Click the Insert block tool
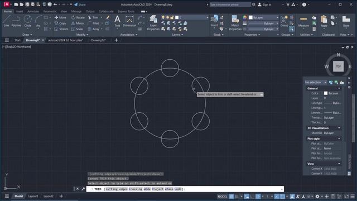Viewport: 357px width, 201px height. (x=214, y=21)
